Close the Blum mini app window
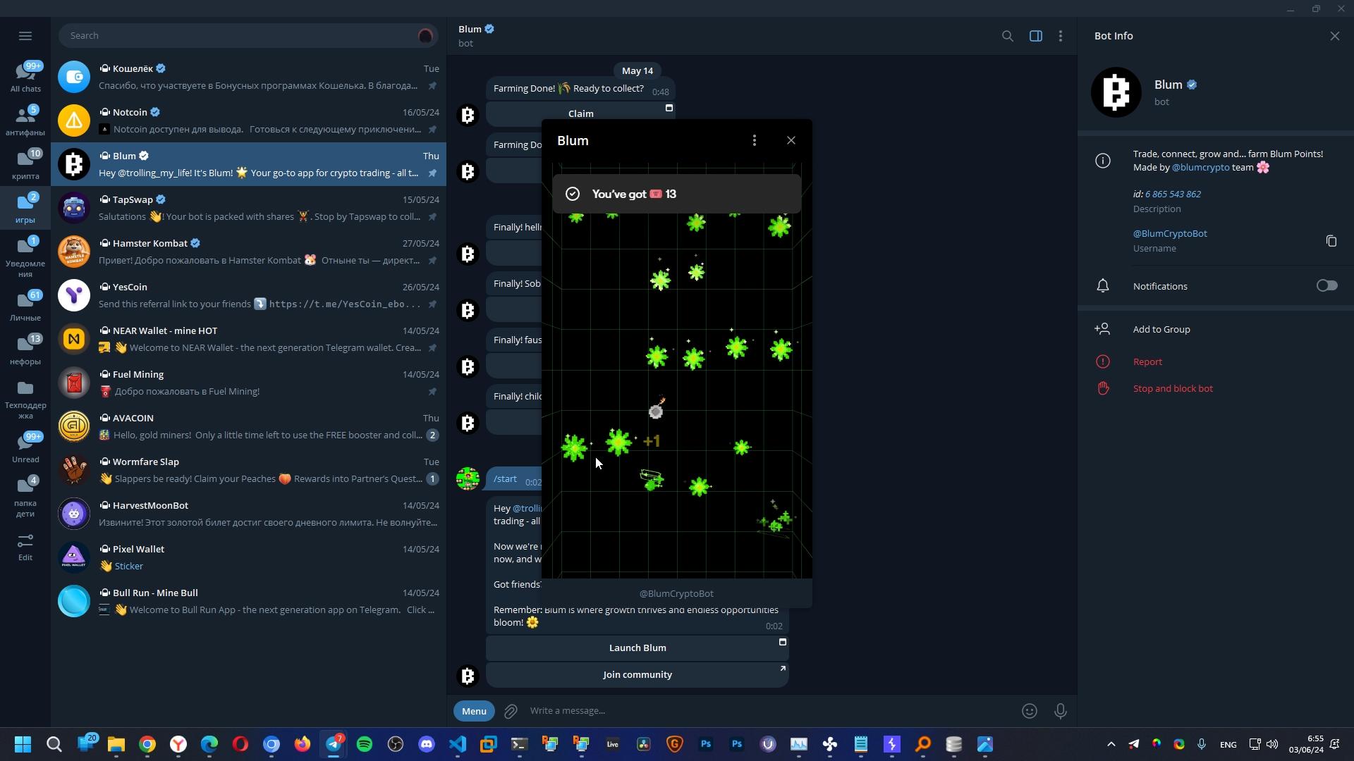Image resolution: width=1354 pixels, height=761 pixels. point(791,141)
